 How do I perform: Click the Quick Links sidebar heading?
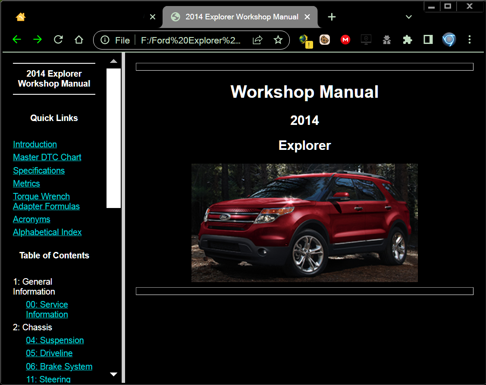pos(54,118)
